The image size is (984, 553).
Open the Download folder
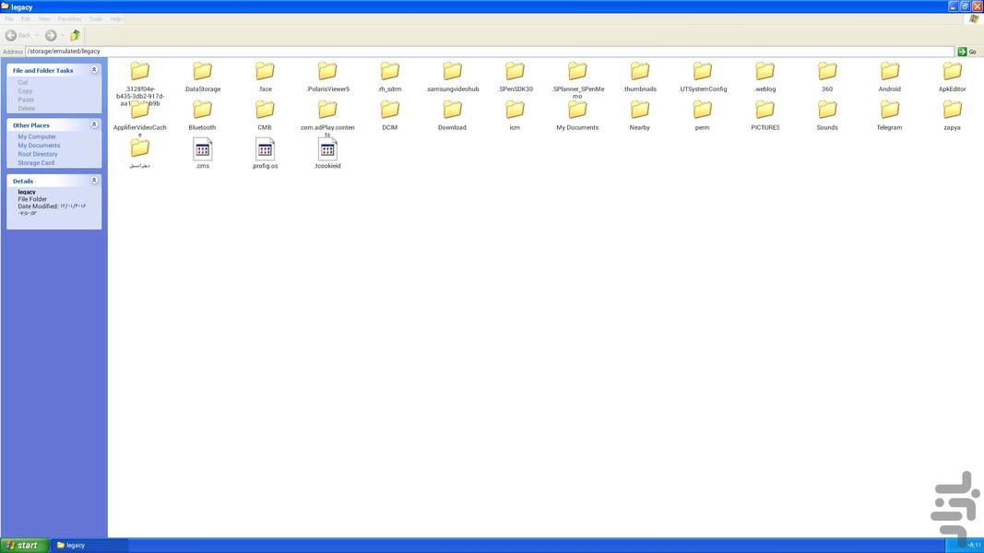coord(452,111)
